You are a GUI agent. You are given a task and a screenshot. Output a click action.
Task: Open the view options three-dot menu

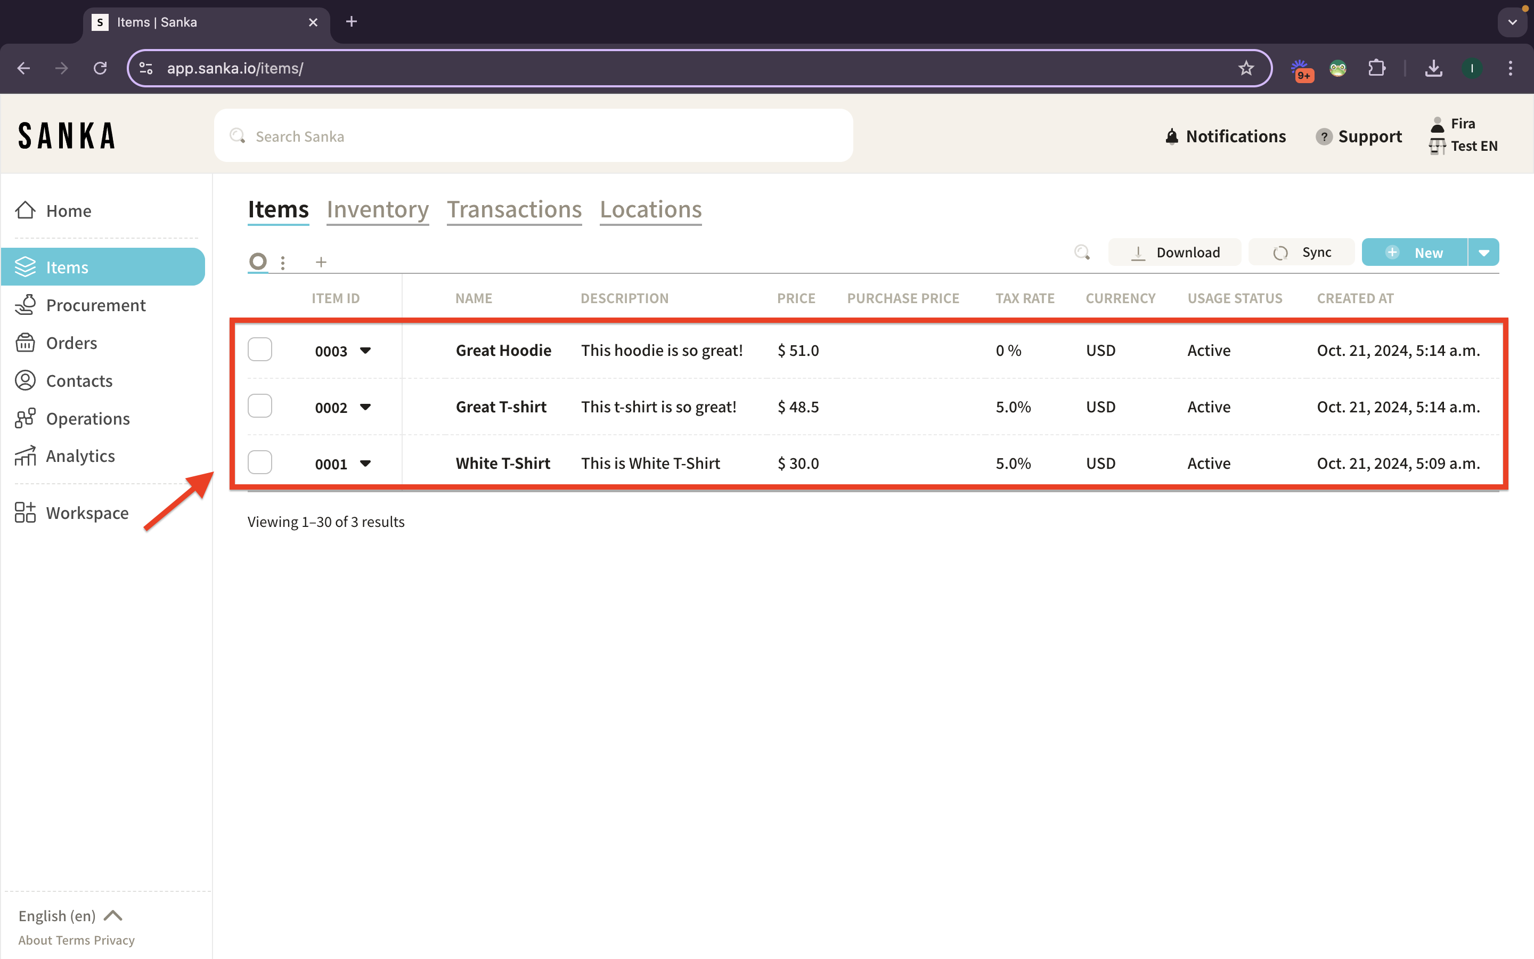[x=283, y=262]
